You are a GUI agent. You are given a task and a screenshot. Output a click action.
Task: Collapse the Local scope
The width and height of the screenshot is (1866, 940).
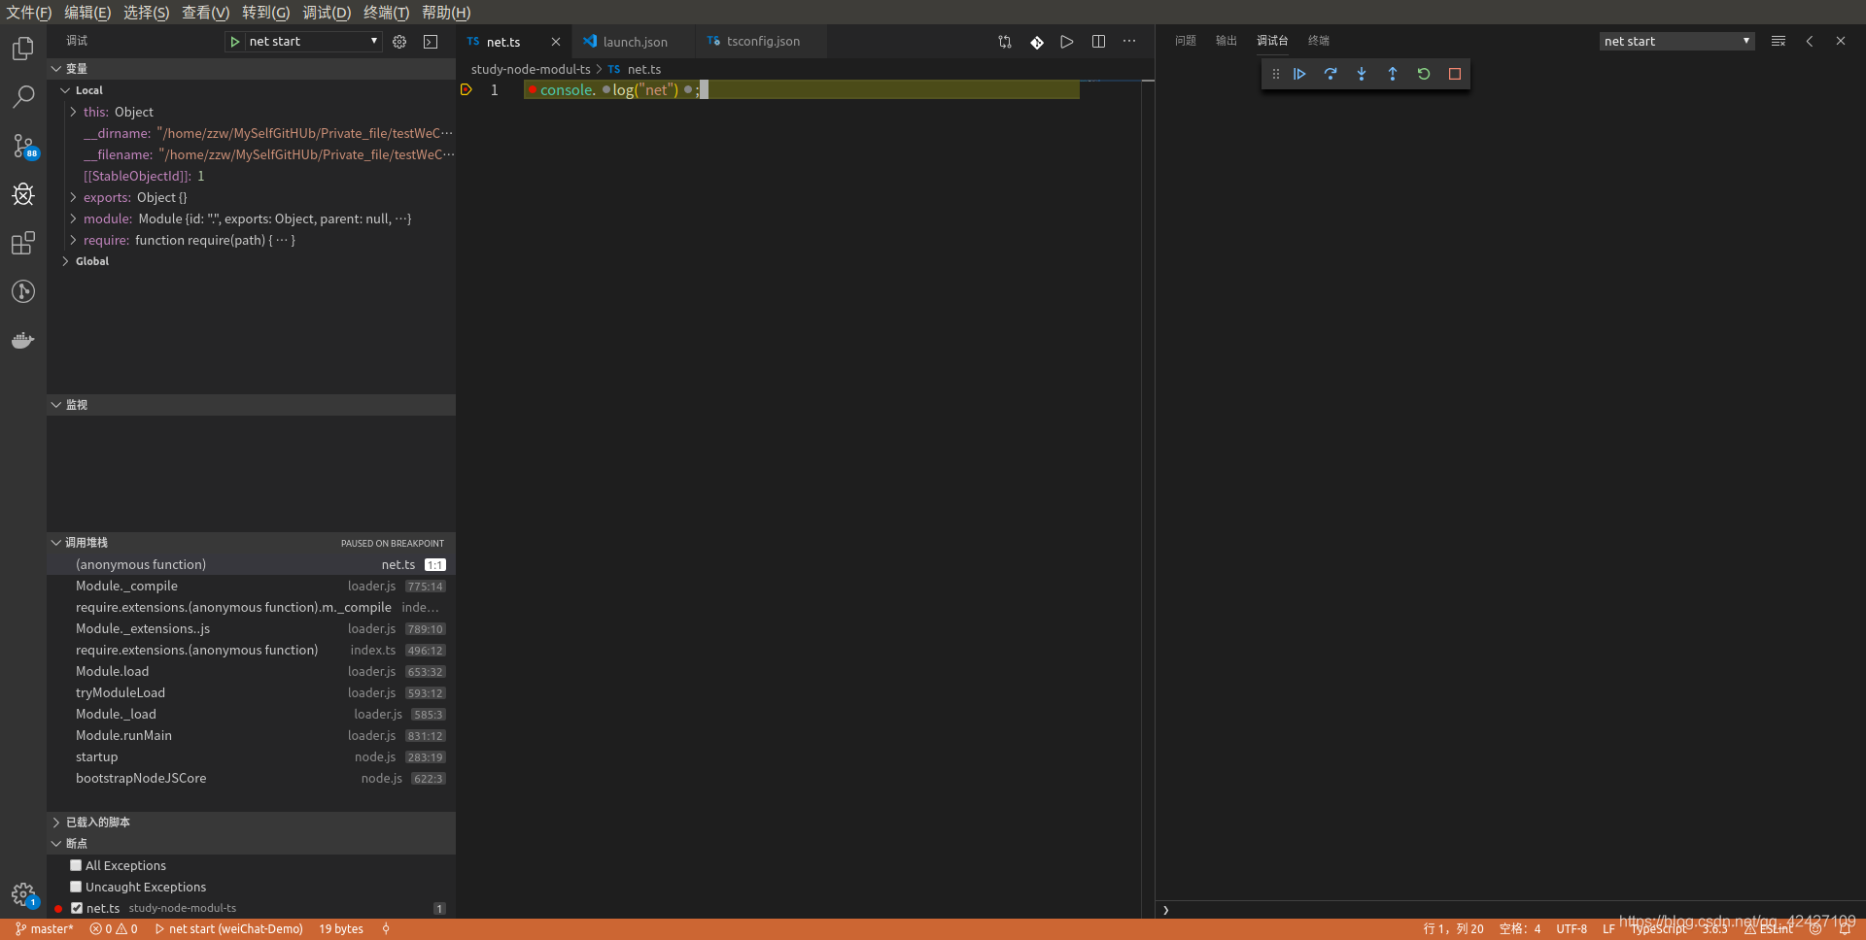point(65,90)
